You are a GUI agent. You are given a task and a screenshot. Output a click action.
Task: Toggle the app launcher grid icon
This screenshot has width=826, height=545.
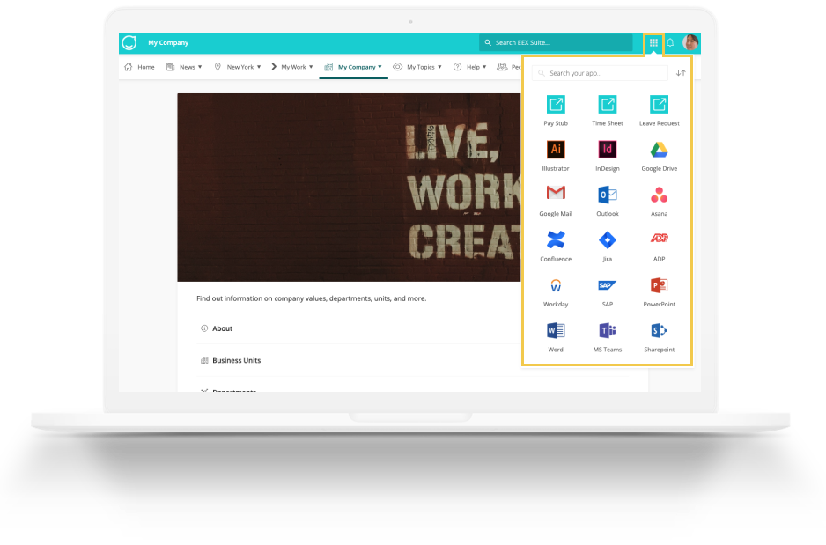[653, 42]
